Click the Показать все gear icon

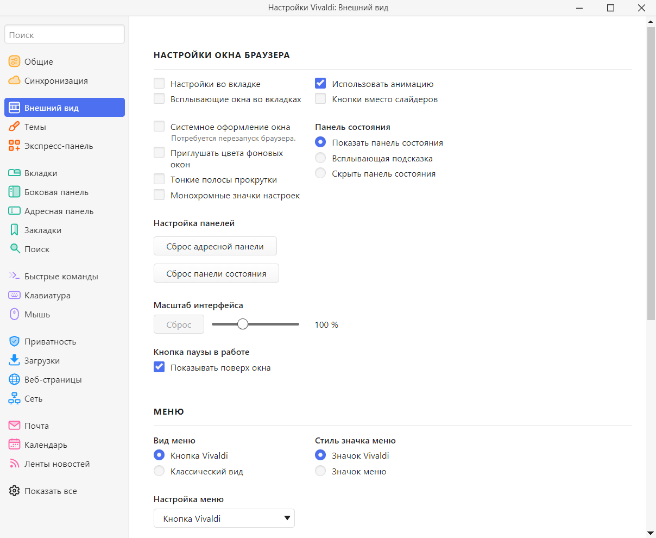click(x=15, y=491)
